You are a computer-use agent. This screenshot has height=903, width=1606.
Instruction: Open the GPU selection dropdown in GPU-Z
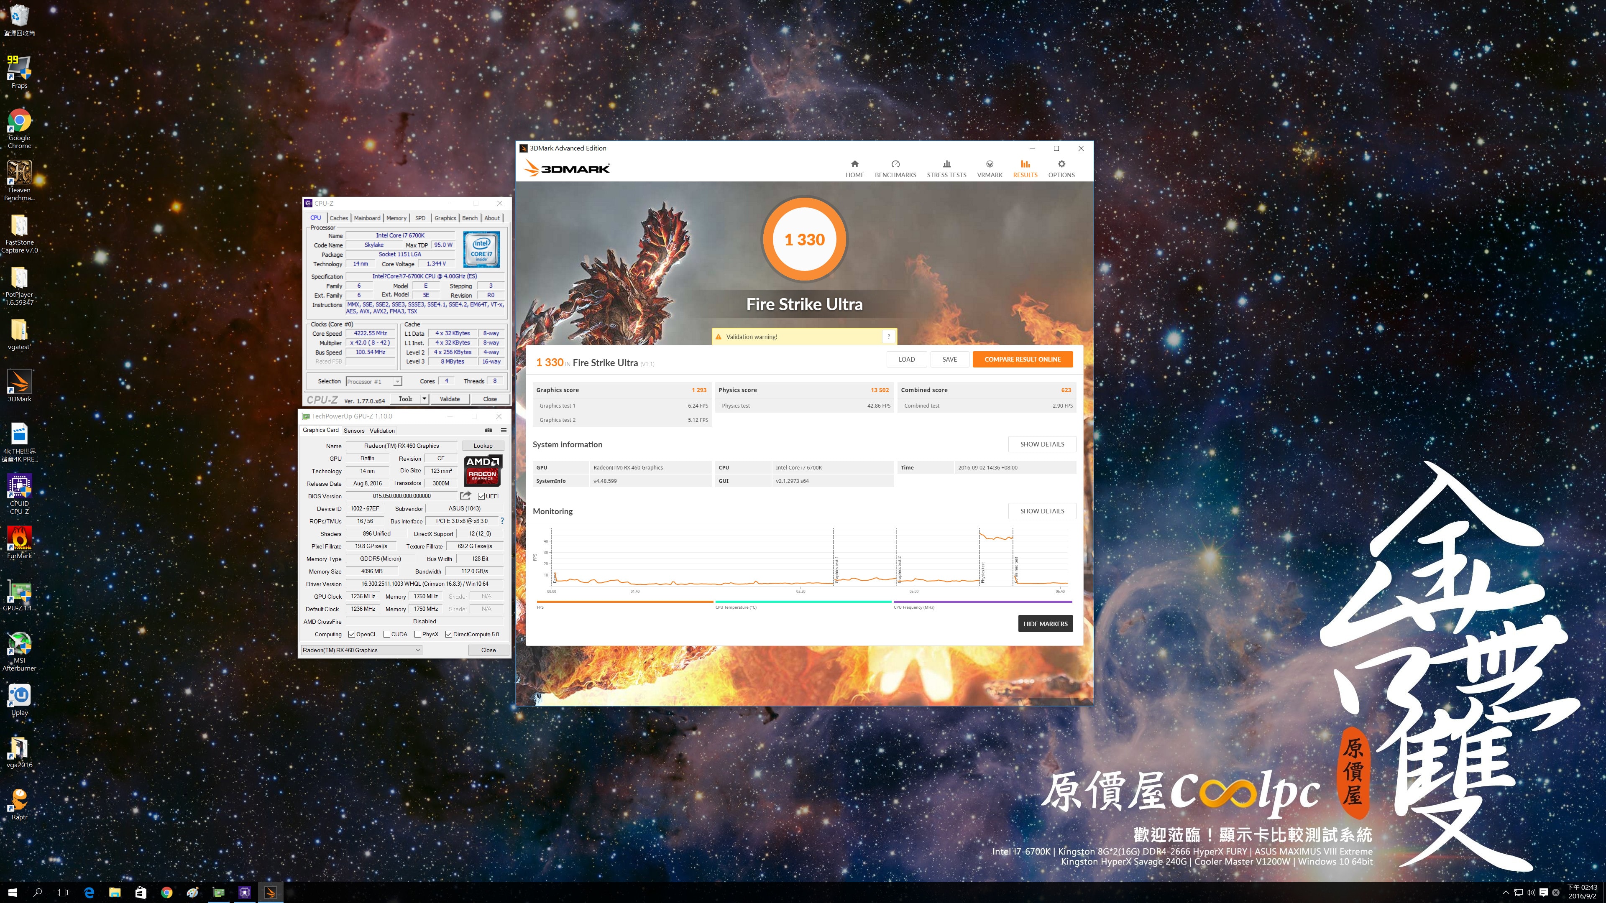click(361, 650)
